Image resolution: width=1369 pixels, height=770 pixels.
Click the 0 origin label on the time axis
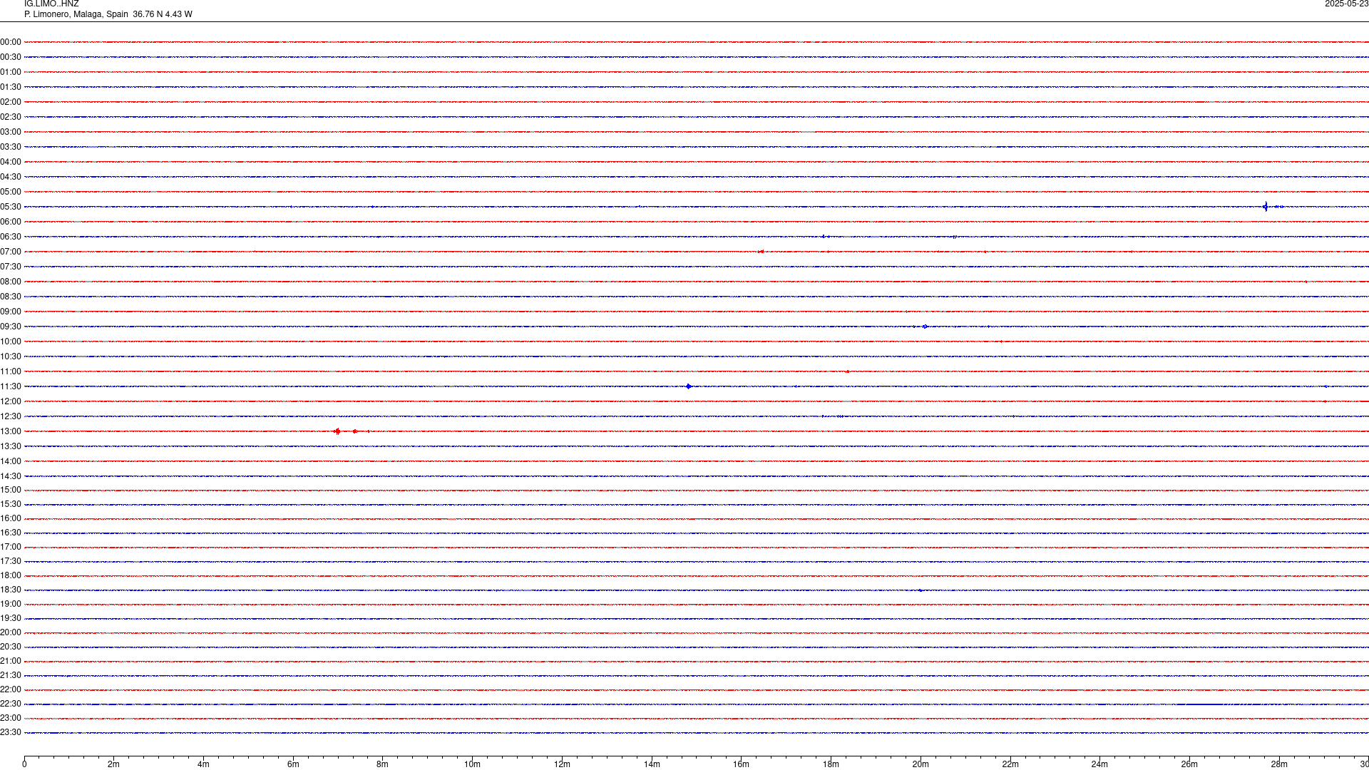(24, 764)
